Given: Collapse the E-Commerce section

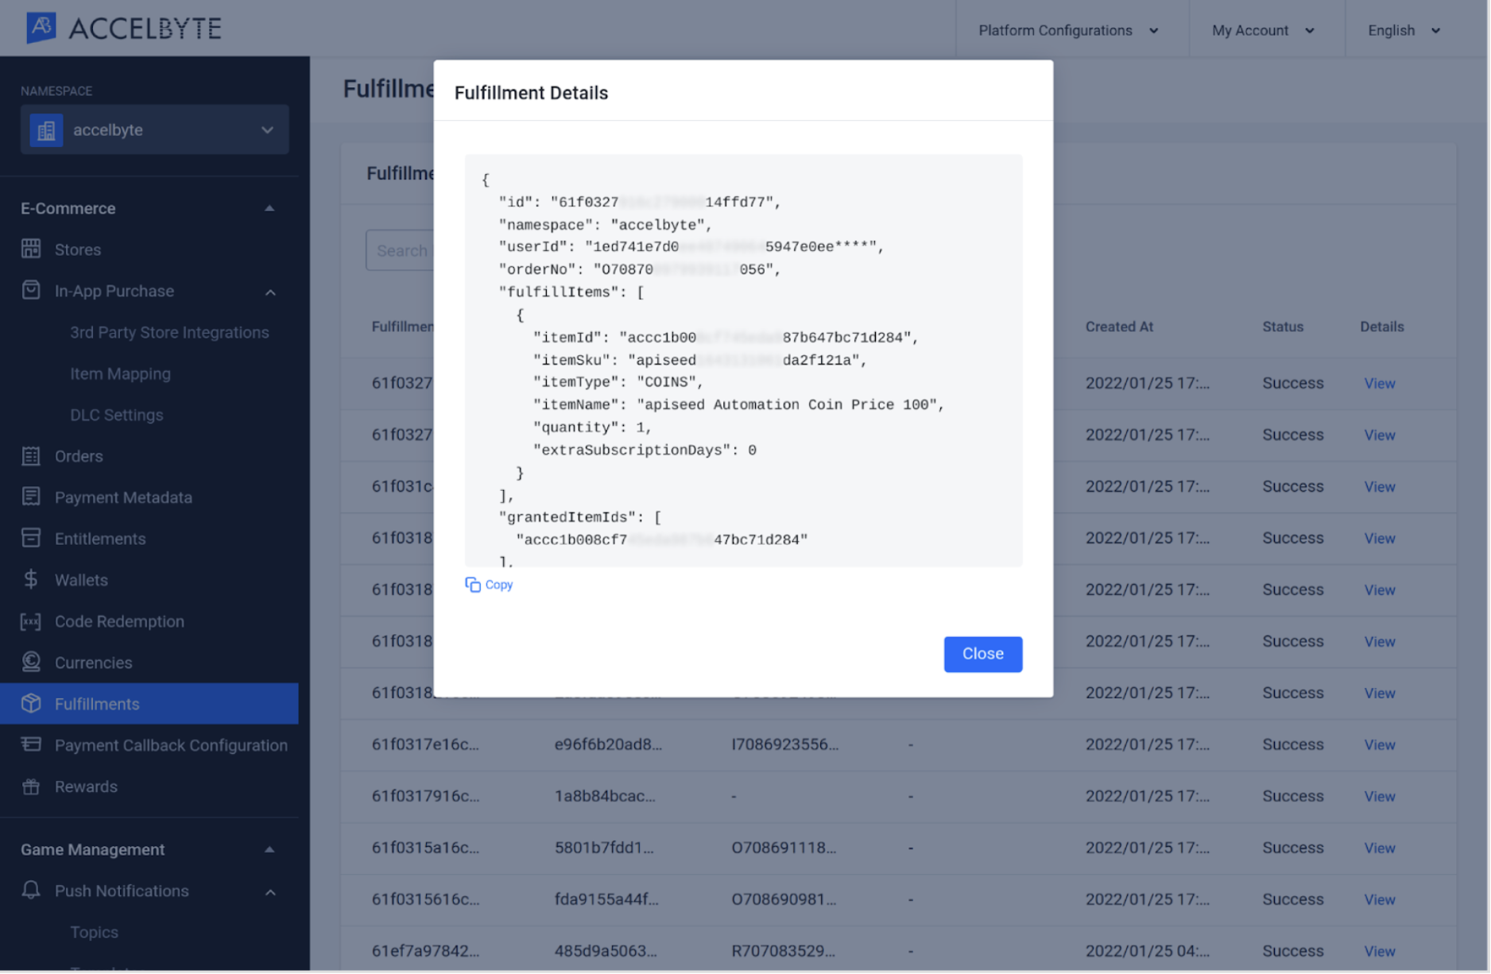Looking at the screenshot, I should tap(269, 208).
